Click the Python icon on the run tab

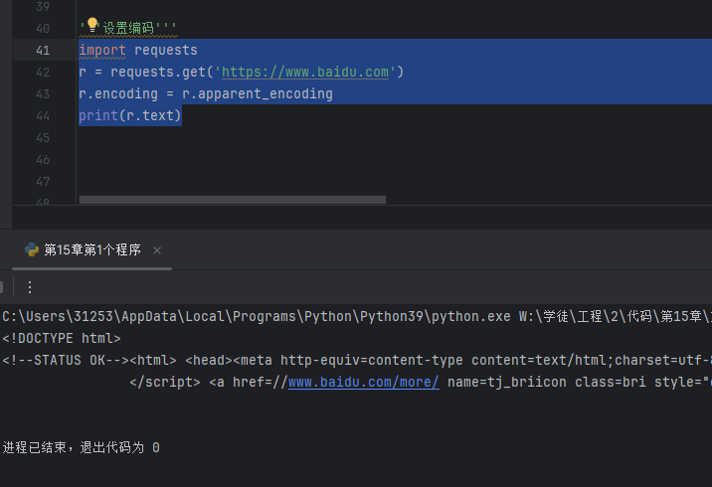(32, 250)
